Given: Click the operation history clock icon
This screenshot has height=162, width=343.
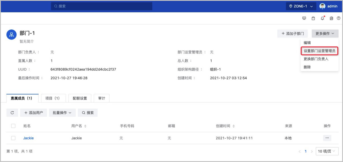Looking at the screenshot, I should (x=332, y=18).
